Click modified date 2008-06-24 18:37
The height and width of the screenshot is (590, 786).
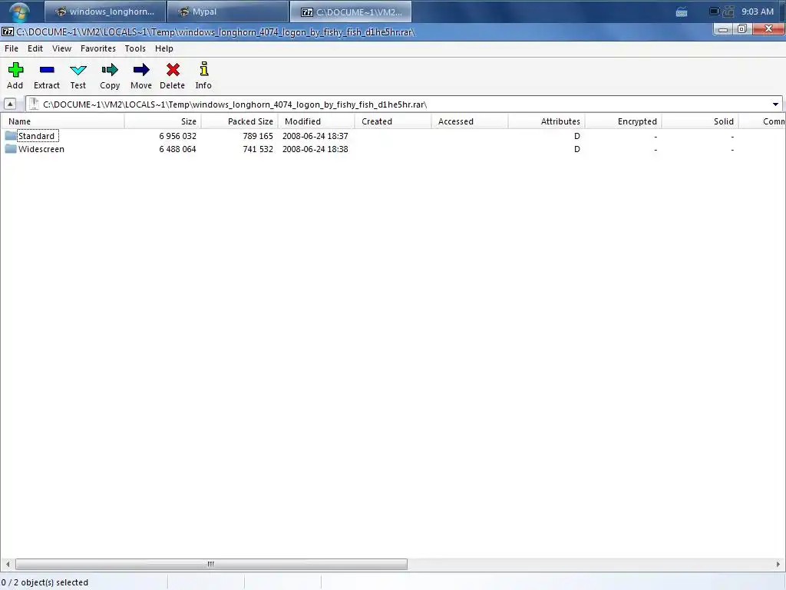[315, 136]
